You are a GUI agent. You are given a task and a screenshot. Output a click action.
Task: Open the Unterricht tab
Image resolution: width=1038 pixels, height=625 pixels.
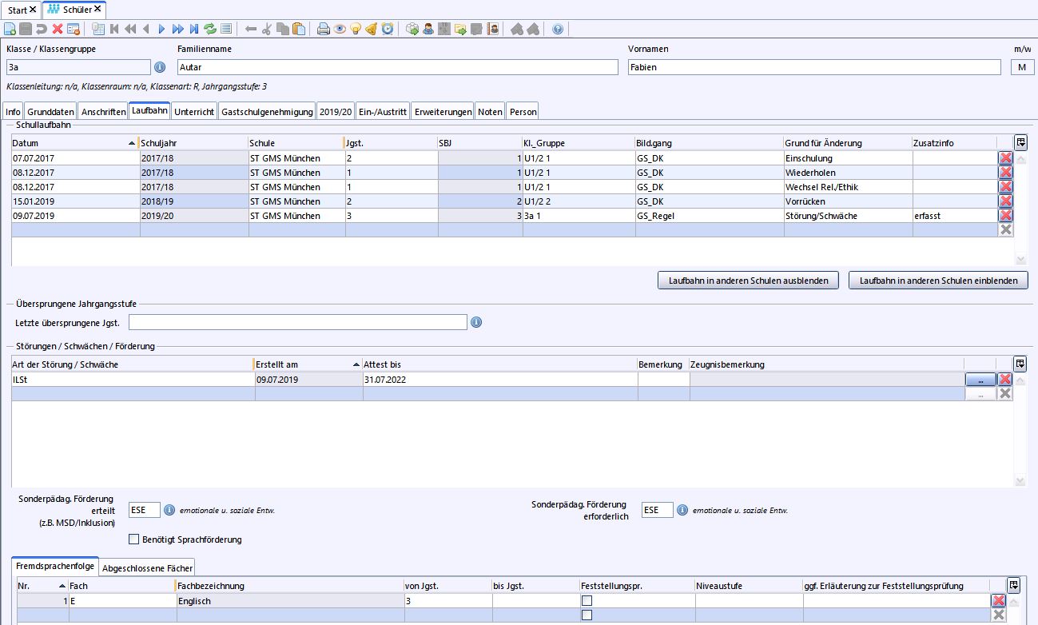194,112
